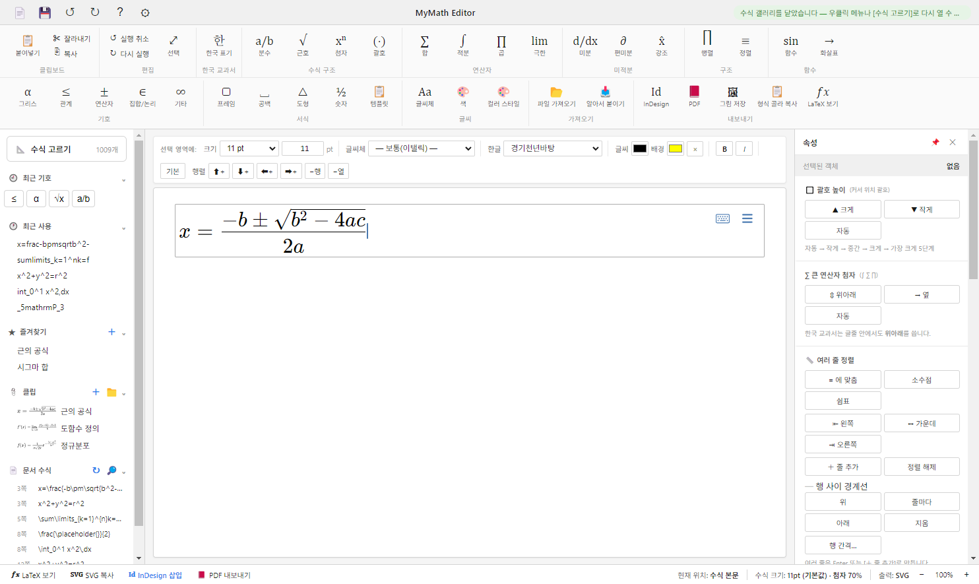Screen dimensions: 979x584
Task: Pin the properties panel
Action: coord(935,143)
